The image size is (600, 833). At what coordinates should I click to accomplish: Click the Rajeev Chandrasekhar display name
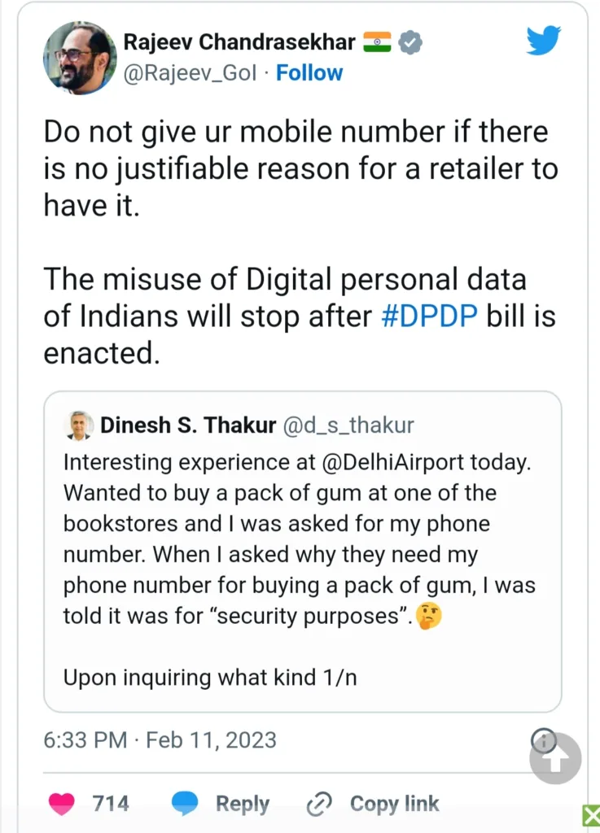(x=238, y=41)
